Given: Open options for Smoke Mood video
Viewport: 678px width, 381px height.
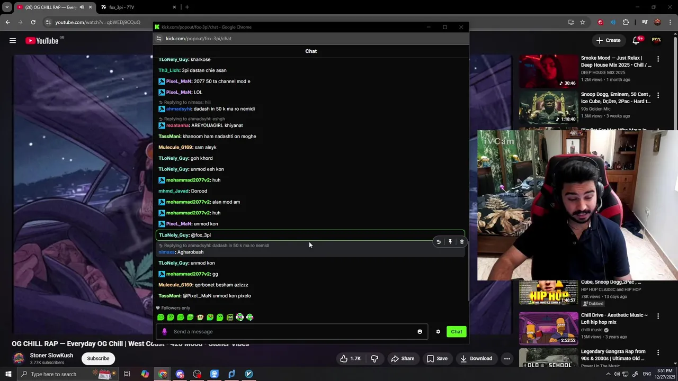Looking at the screenshot, I should [x=658, y=59].
